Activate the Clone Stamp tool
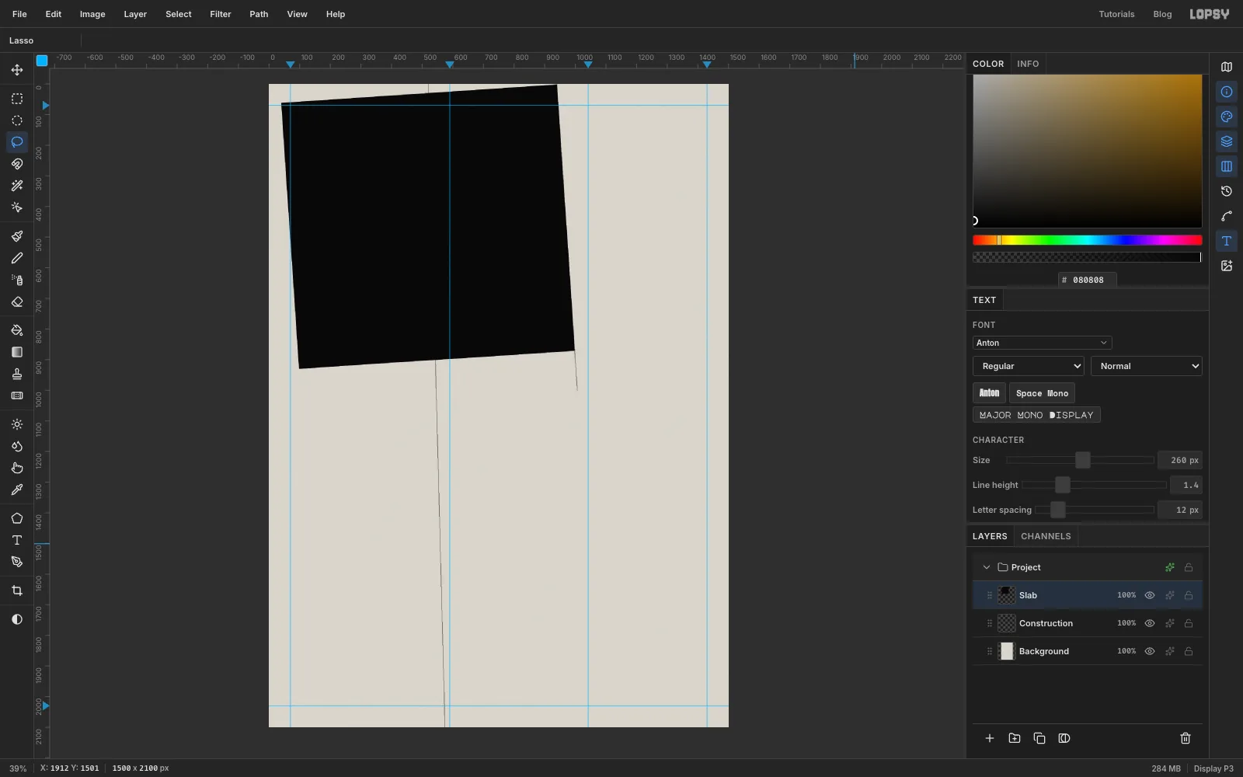This screenshot has height=777, width=1243. pyautogui.click(x=17, y=374)
